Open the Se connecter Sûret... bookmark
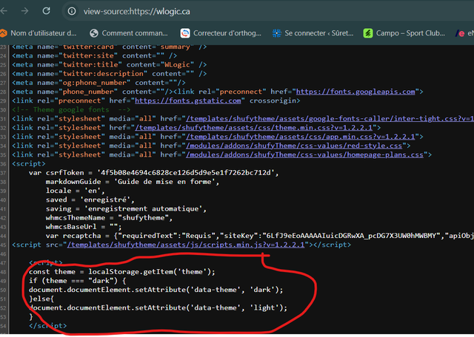The width and height of the screenshot is (474, 337). point(313,33)
